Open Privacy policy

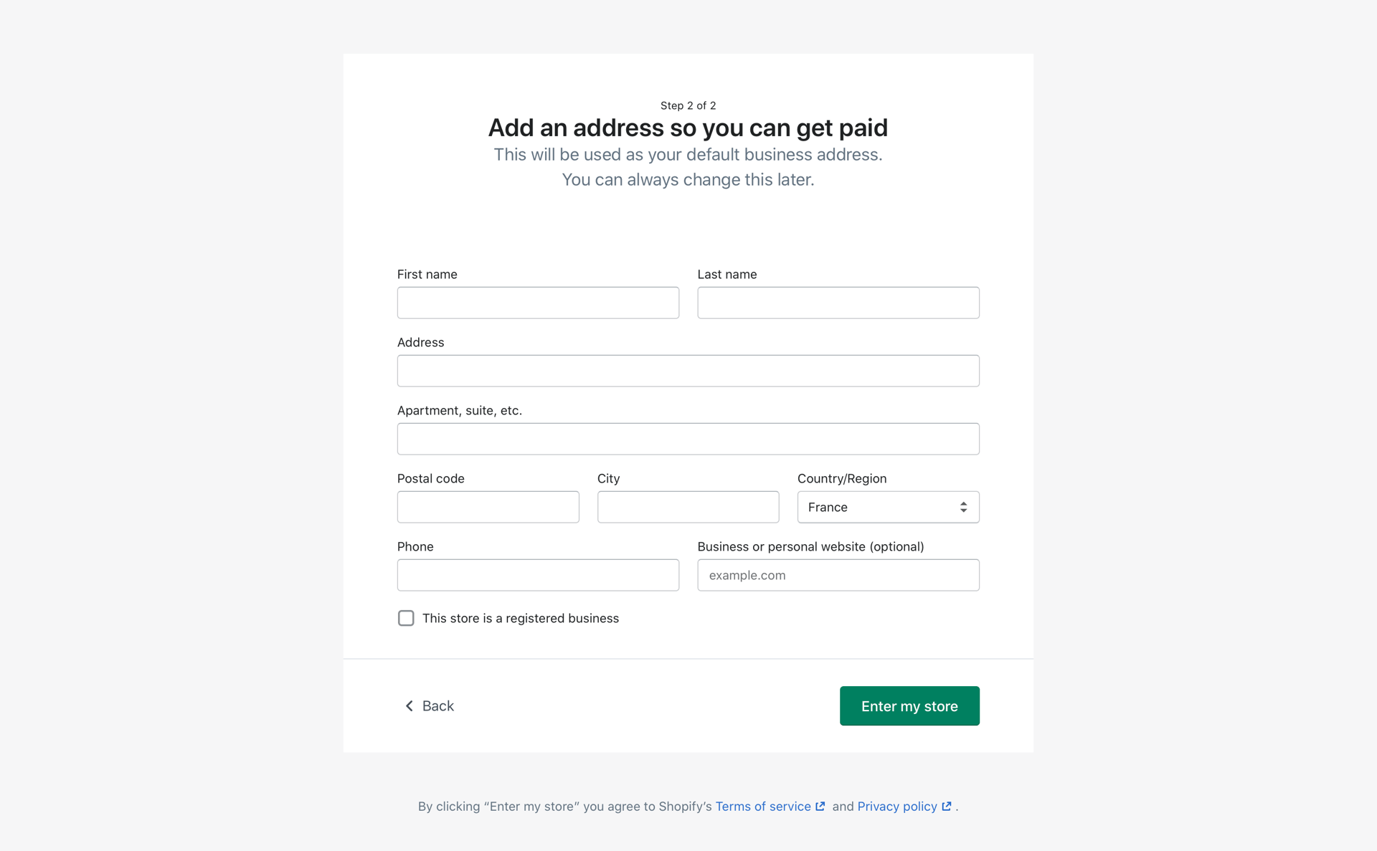(896, 806)
